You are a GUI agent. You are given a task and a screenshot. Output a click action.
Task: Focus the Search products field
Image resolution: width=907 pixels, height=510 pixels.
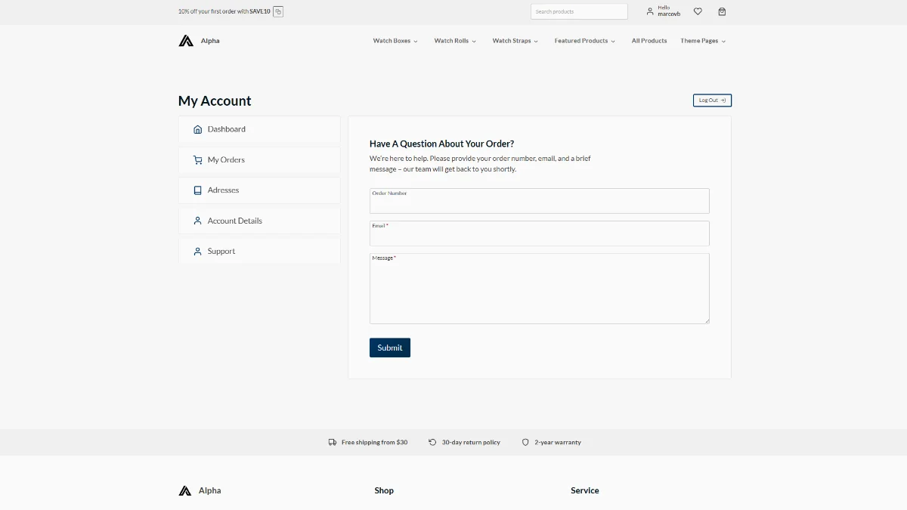[578, 11]
